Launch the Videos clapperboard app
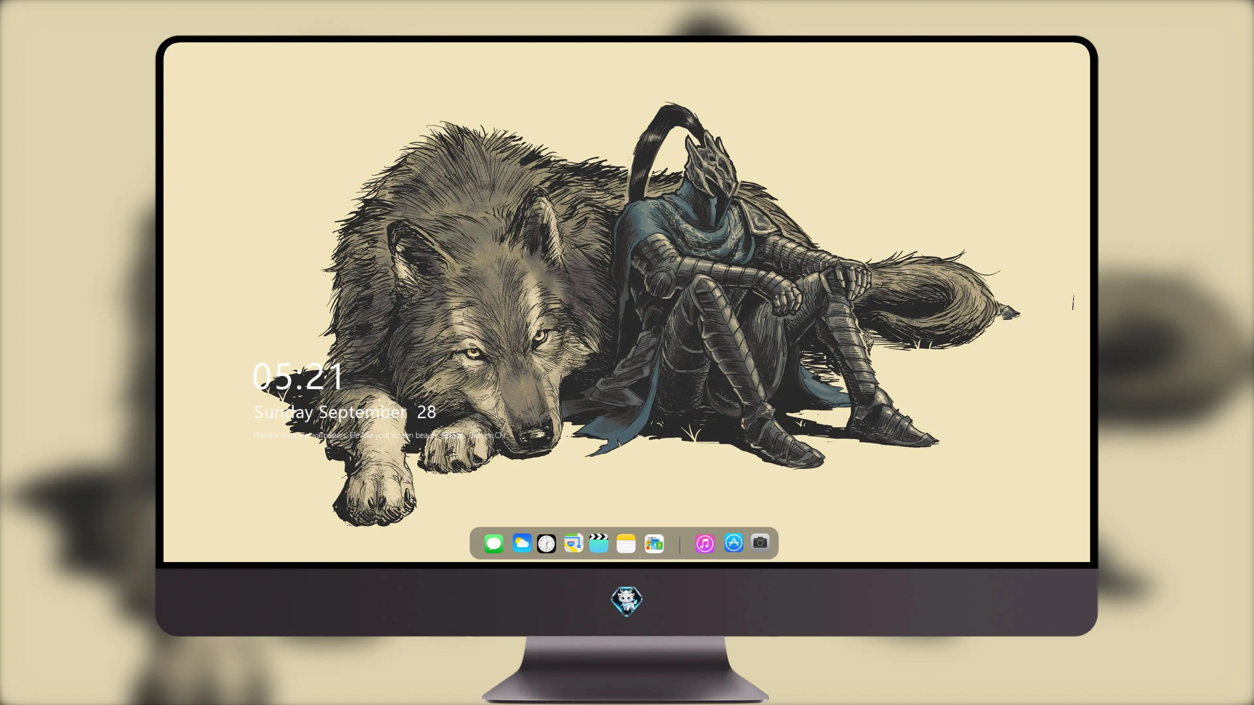Image resolution: width=1254 pixels, height=705 pixels. [599, 543]
